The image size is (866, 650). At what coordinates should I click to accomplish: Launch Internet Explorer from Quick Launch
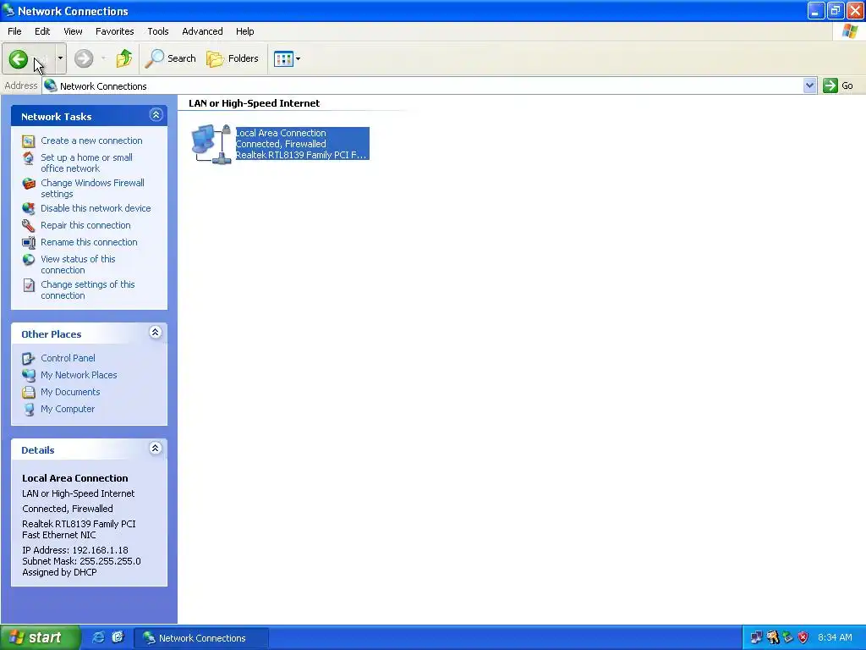pos(99,637)
